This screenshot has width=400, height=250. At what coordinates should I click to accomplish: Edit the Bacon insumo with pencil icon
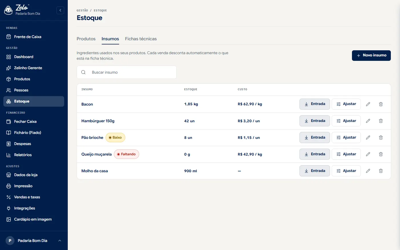(368, 104)
